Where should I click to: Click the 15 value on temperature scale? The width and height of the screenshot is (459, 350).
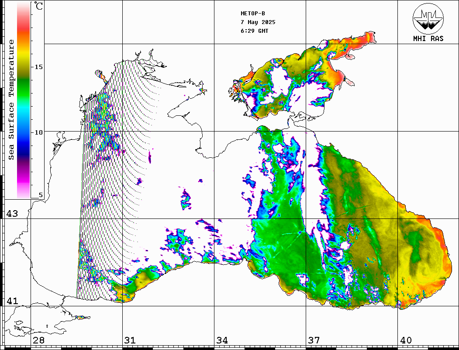coord(38,67)
